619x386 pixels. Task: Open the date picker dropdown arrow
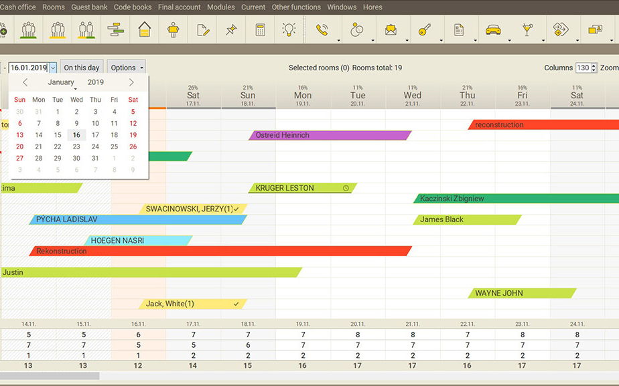53,68
